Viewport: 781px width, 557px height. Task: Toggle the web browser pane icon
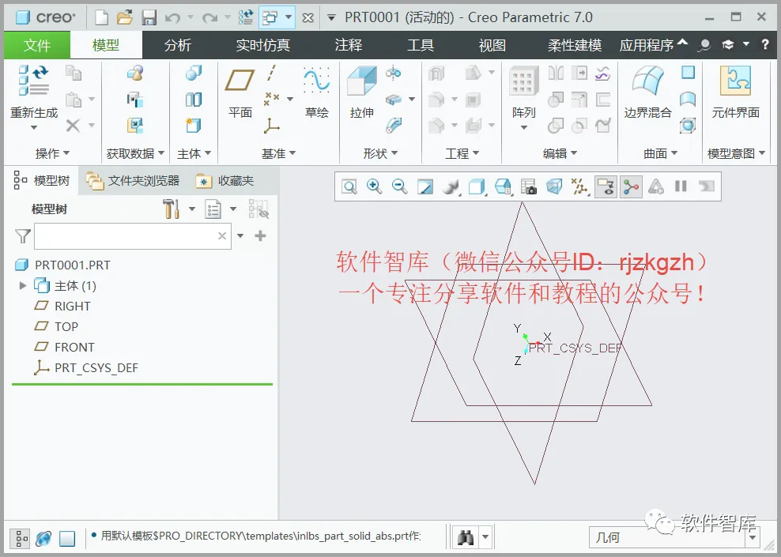(x=43, y=538)
